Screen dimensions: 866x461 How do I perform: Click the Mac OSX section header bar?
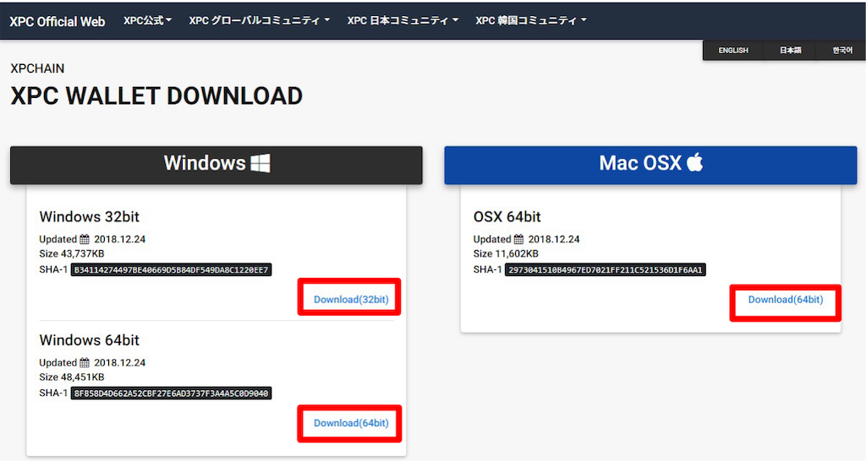tap(650, 165)
